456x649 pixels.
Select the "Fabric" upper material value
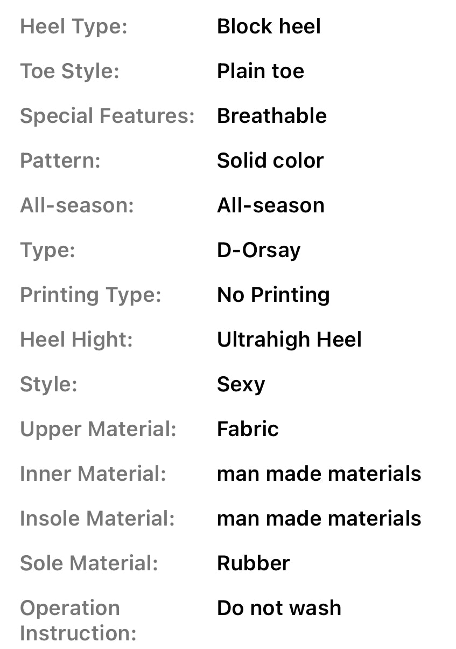click(x=248, y=429)
